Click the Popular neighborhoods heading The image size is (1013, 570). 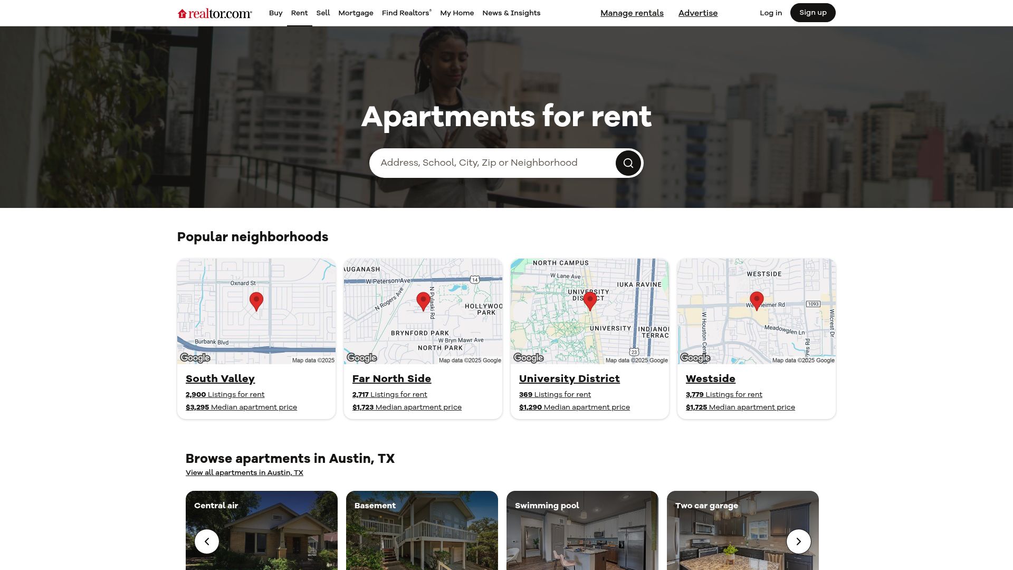coord(253,237)
